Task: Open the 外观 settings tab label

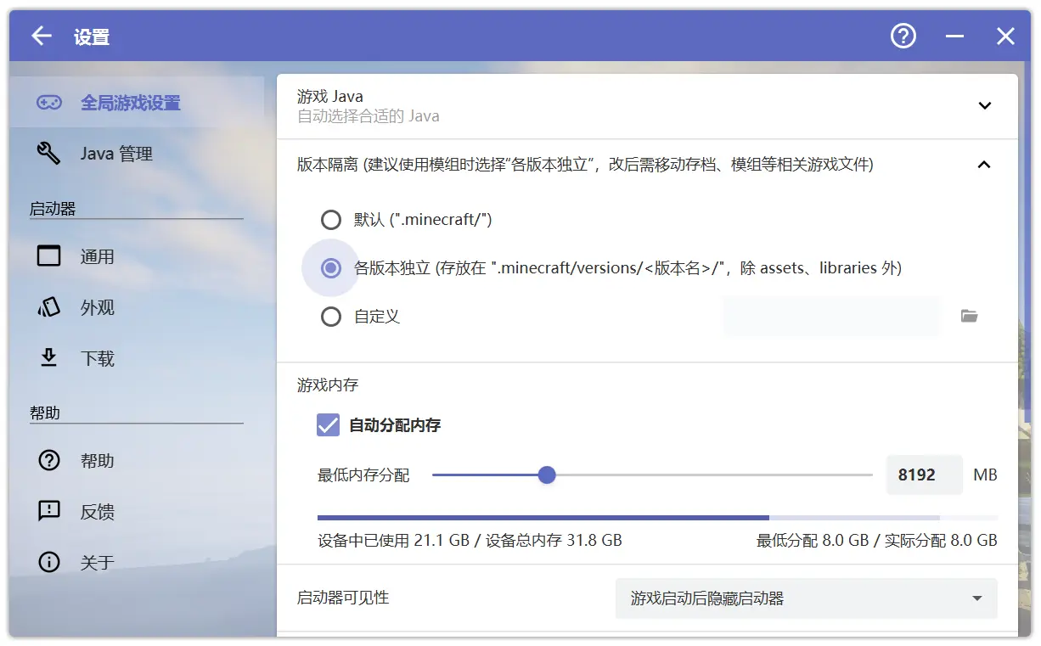Action: click(98, 307)
